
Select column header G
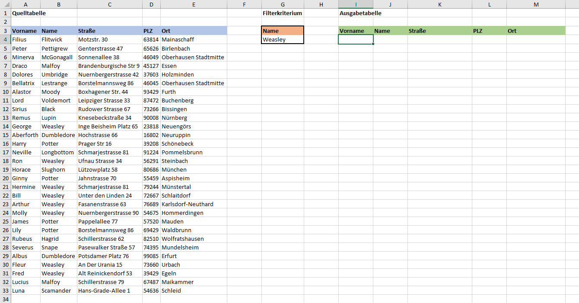(283, 4)
